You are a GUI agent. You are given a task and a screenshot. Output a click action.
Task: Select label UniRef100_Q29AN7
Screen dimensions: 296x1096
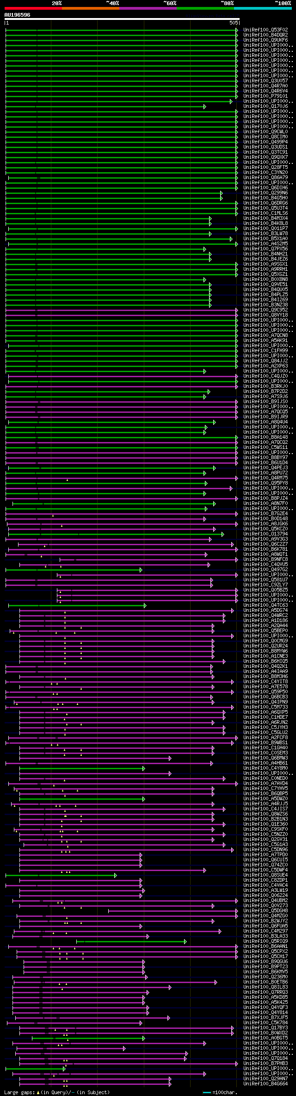click(x=265, y=1079)
